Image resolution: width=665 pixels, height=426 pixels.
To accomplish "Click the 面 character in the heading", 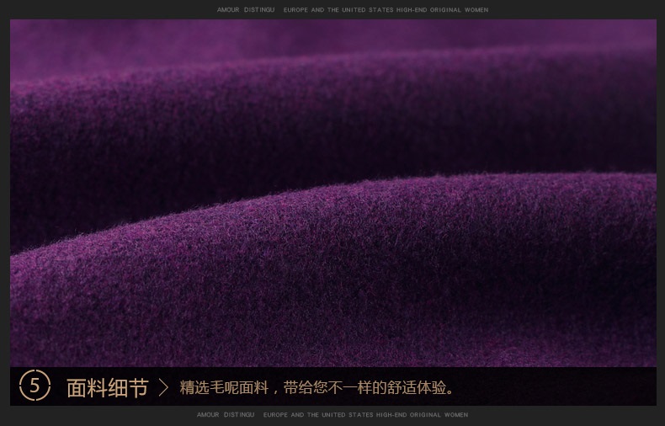I will pos(77,387).
